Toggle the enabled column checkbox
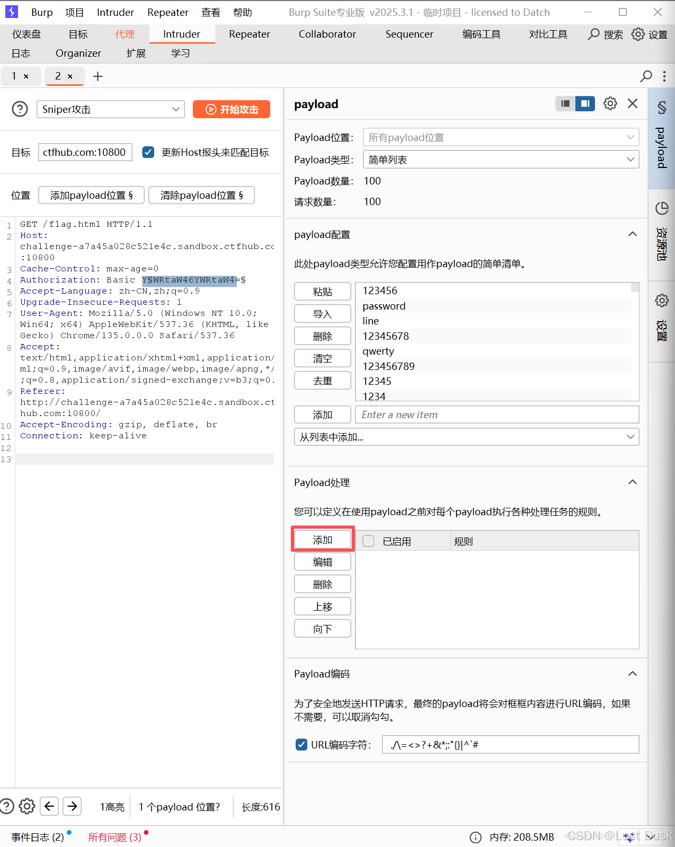Viewport: 675px width, 847px height. [368, 541]
